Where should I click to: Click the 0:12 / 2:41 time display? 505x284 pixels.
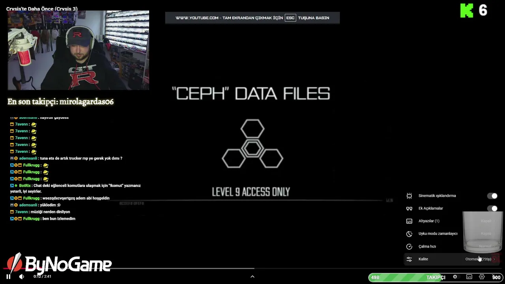point(43,277)
